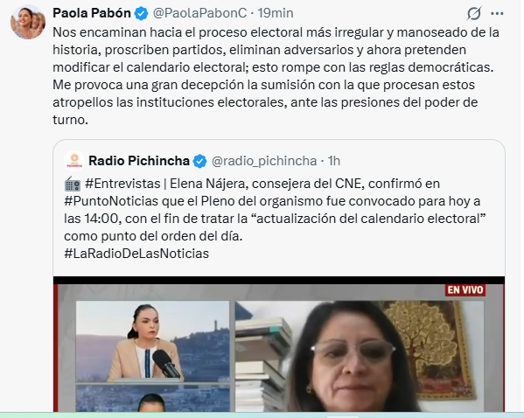
Task: Open Radio Pichincha's avatar logo
Action: [74, 161]
